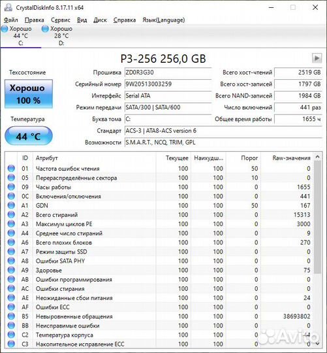Click status icon of row A3 Максимум циклов PE

coord(11,224)
